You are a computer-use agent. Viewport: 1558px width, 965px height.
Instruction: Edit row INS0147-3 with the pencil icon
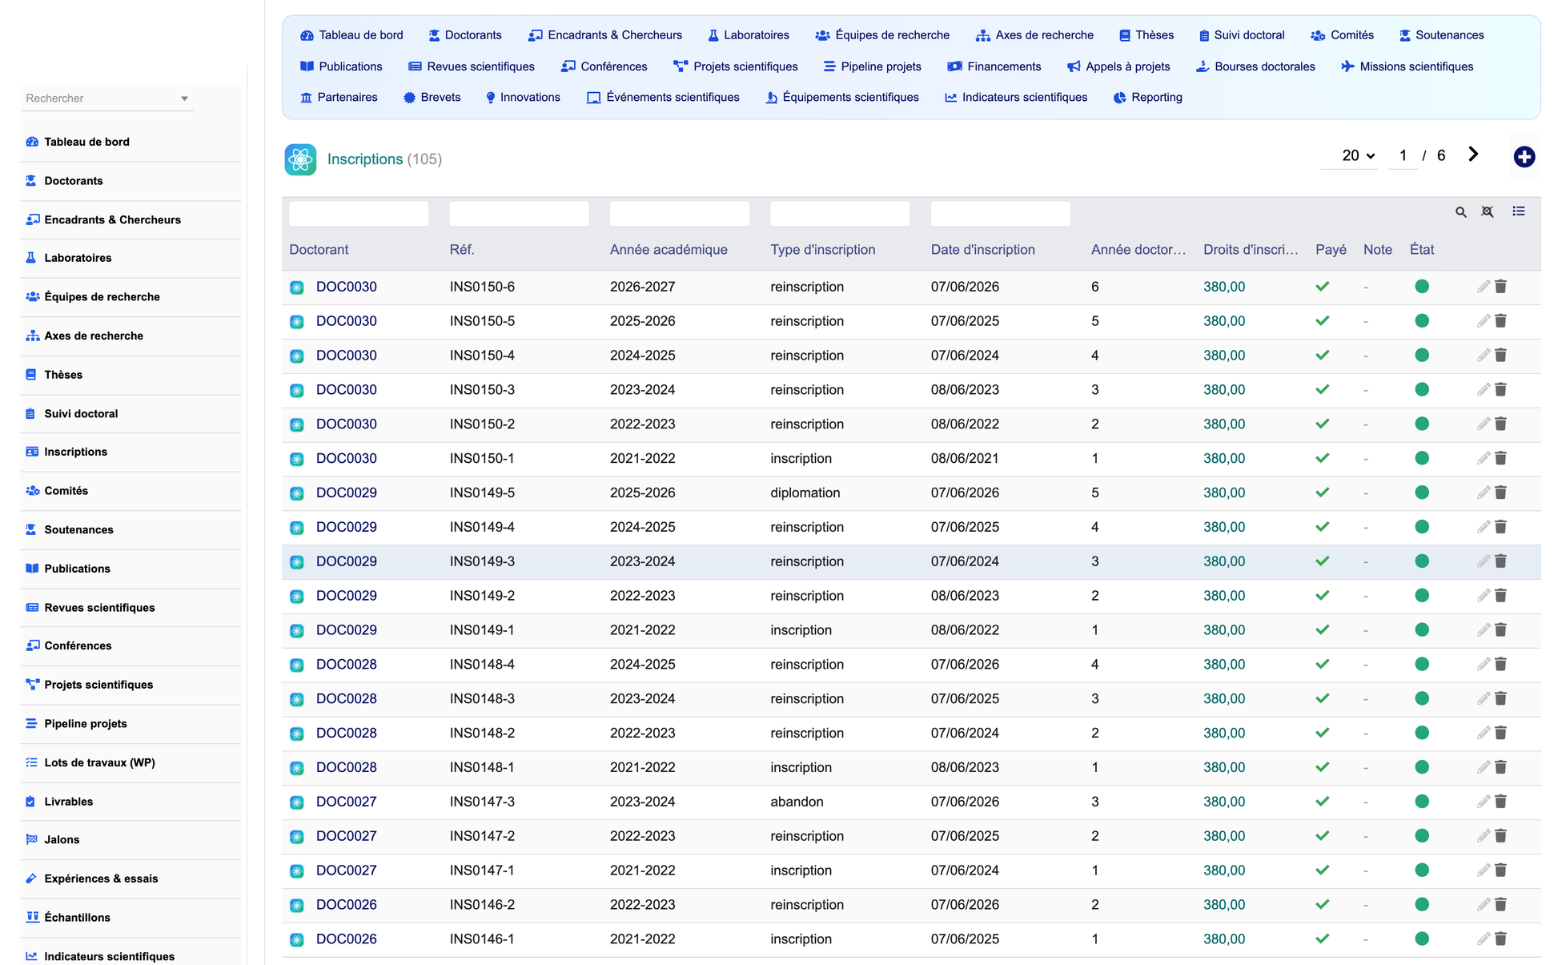1483,802
